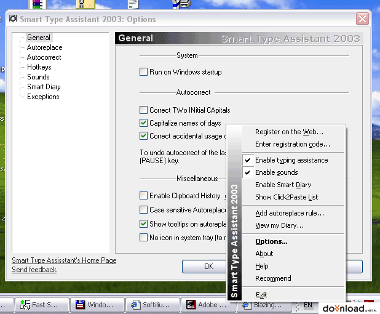Viewport: 380px width, 314px height.
Task: Open the Autoreplace options page
Action: tap(45, 47)
